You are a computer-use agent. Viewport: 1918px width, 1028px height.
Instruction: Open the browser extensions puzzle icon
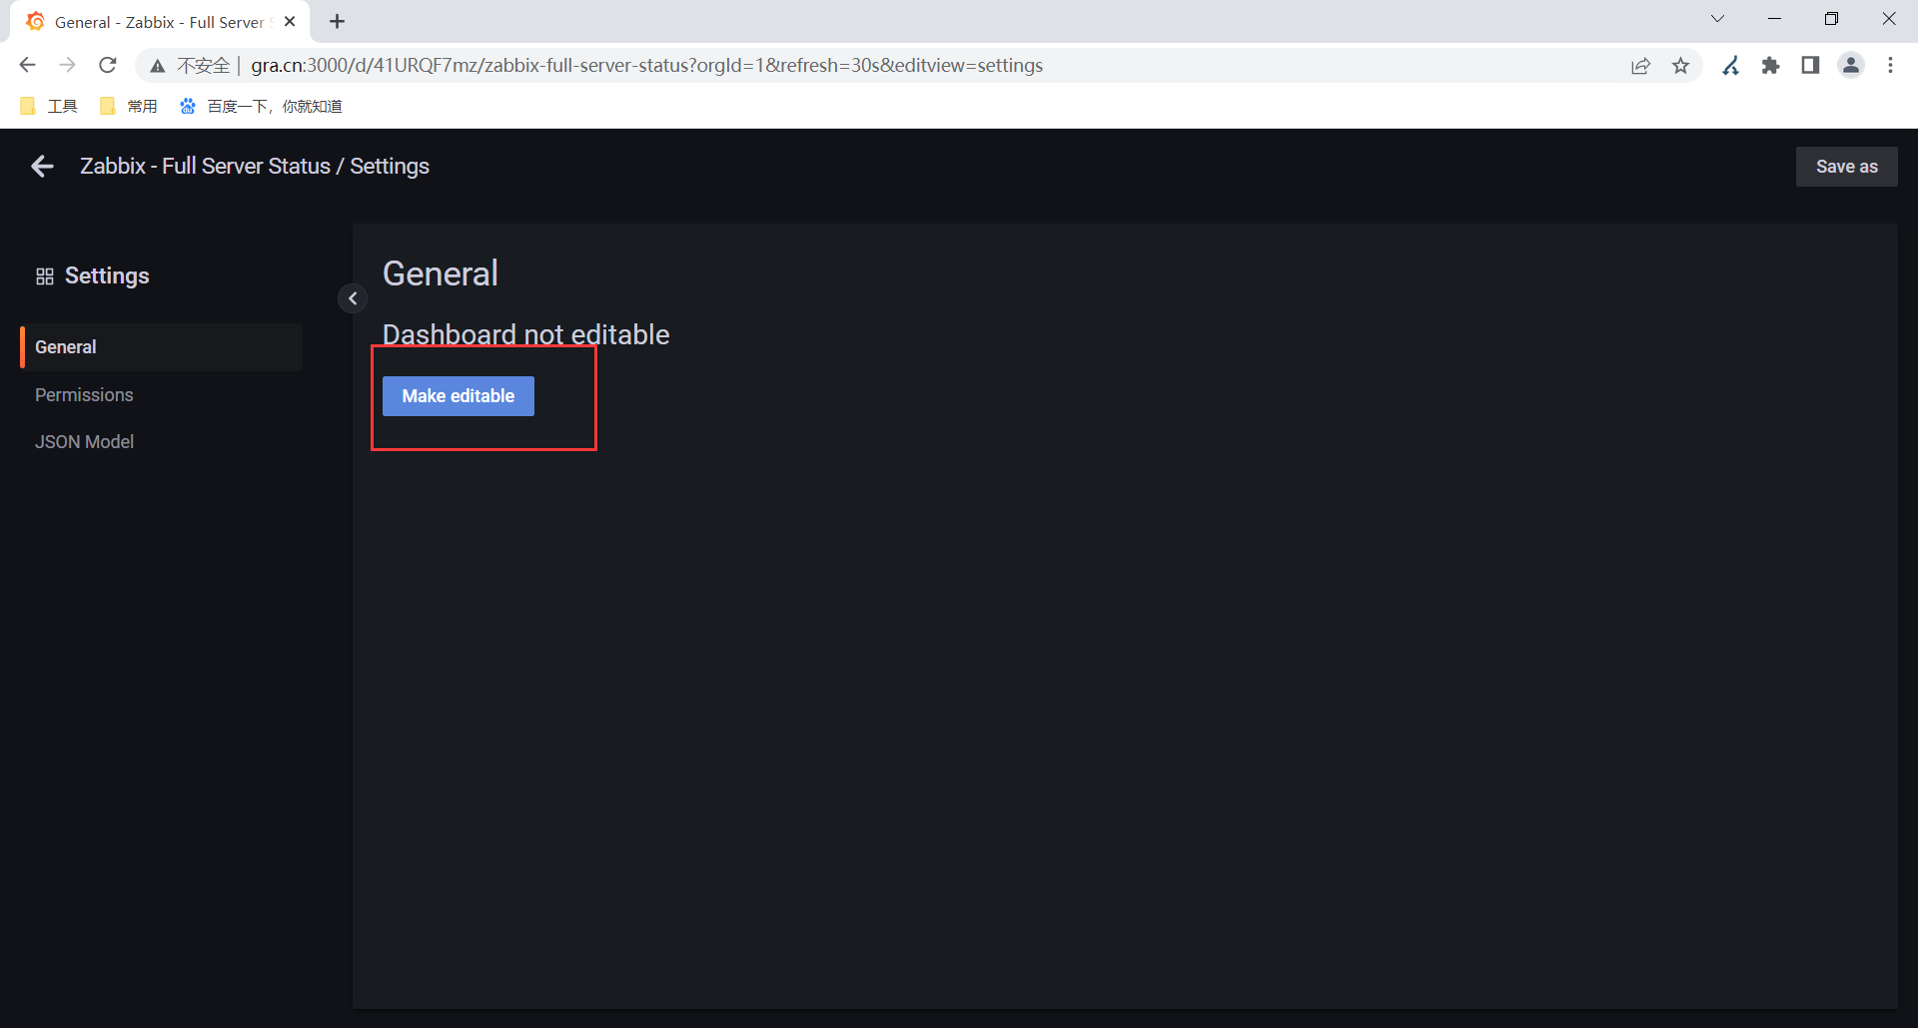[x=1771, y=66]
